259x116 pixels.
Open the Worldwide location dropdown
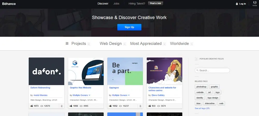(x=192, y=44)
